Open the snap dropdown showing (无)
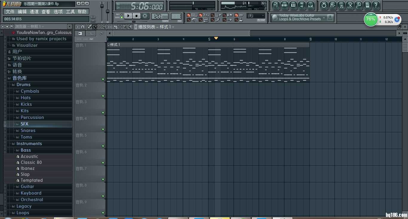408x219 pixels. click(256, 16)
